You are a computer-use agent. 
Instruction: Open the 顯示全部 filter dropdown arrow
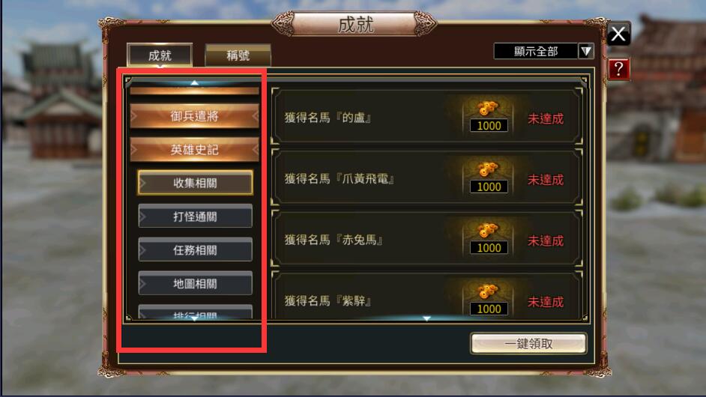pos(586,51)
